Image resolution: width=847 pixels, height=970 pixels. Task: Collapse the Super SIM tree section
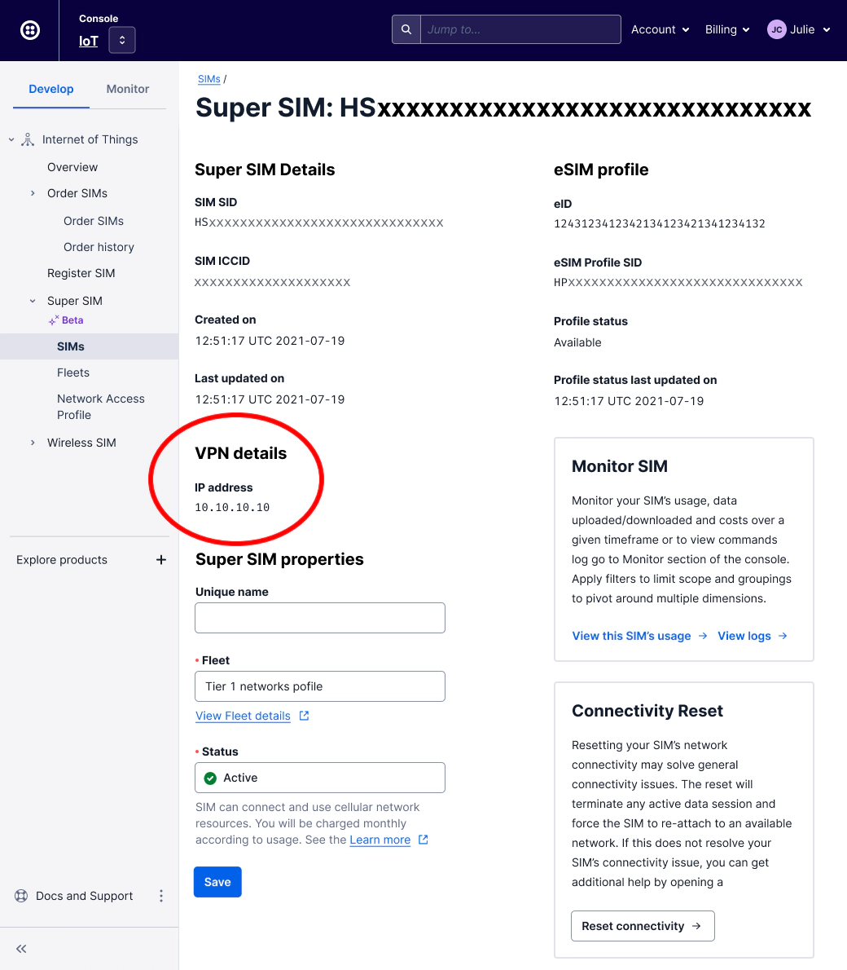coord(33,301)
